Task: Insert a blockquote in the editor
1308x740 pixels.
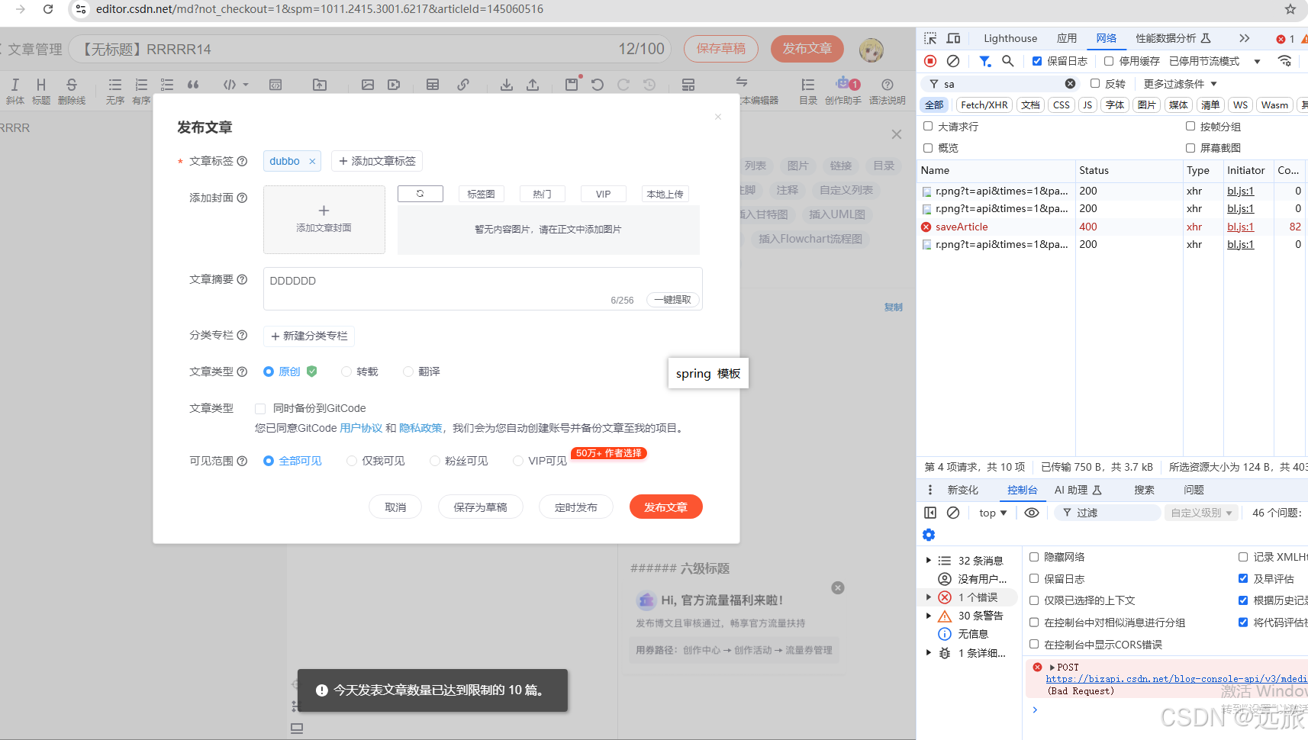Action: tap(193, 85)
